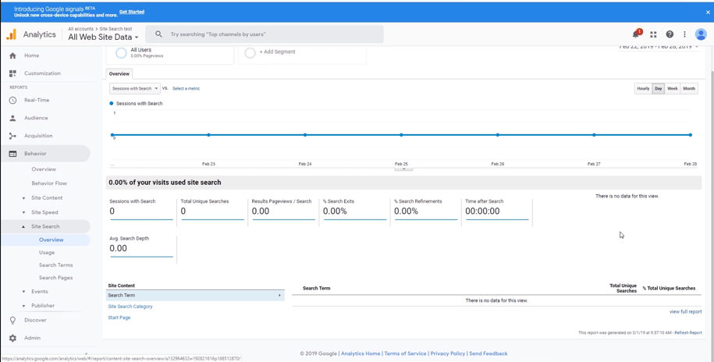Click the Feb 28 data point on graph
The width and height of the screenshot is (714, 362).
click(691, 135)
